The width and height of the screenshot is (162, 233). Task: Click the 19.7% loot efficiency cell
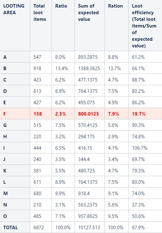tap(139, 114)
